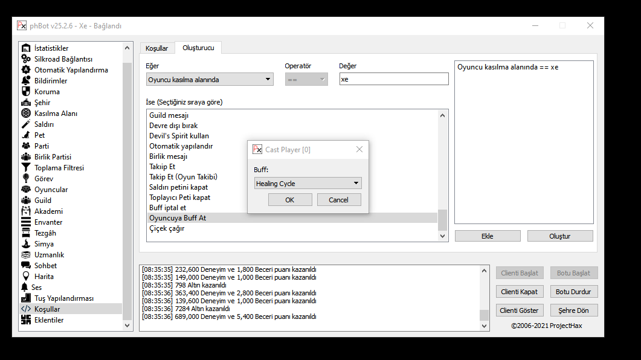The width and height of the screenshot is (641, 360).
Task: Select the Oluşturucu tab
Action: point(198,48)
